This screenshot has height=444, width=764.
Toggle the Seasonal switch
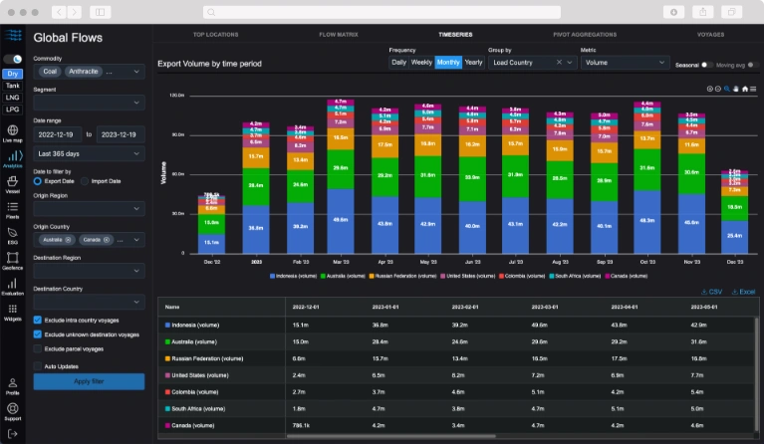click(x=707, y=65)
